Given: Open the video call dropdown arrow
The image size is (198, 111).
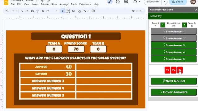Looking at the screenshot, I should click(x=140, y=2).
